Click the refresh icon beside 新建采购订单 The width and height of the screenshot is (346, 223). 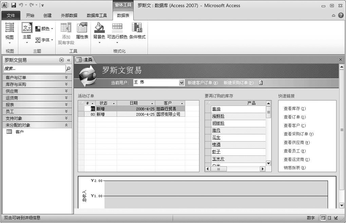pos(261,83)
